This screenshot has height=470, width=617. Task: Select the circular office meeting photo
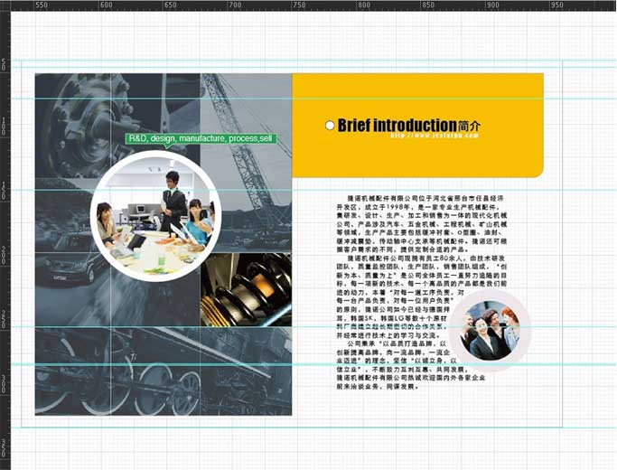[x=154, y=215]
